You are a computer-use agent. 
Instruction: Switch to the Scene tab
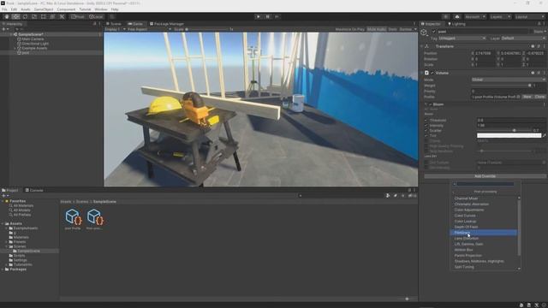[114, 24]
